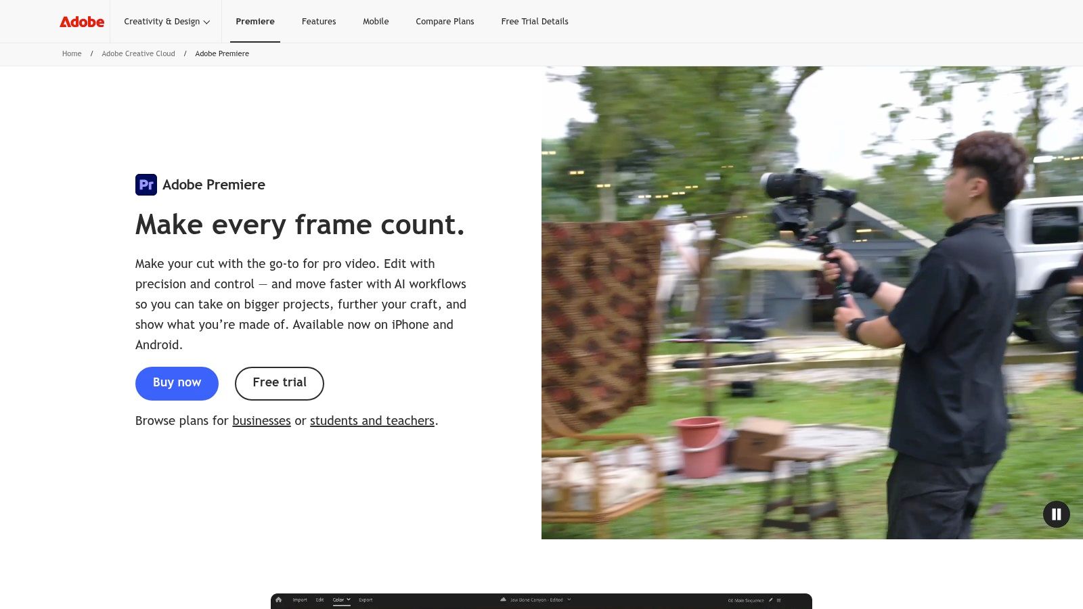
Task: Click the 'Make every frame count.' headline
Action: (x=300, y=225)
